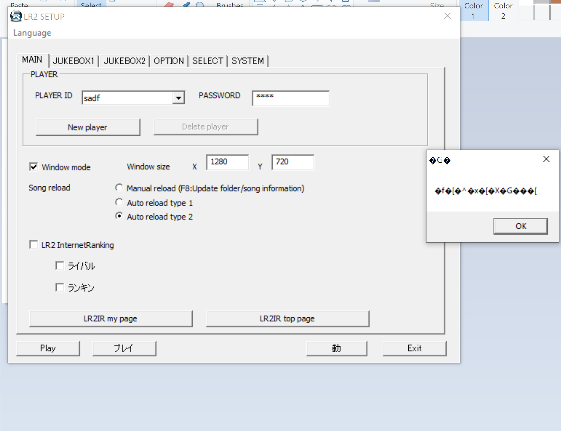Viewport: 561px width, 431px height.
Task: Select Color 2 in Paint
Action: pyautogui.click(x=503, y=10)
